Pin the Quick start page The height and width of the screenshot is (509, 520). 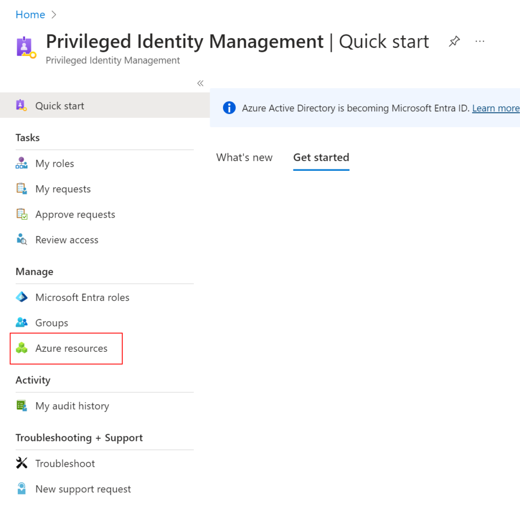pos(454,41)
